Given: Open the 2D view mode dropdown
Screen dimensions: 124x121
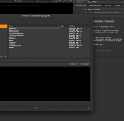Looking at the screenshot, I should pos(62,1).
